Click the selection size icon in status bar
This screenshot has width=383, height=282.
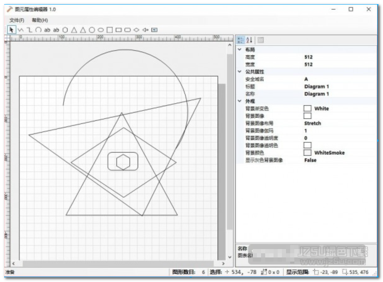(264, 272)
